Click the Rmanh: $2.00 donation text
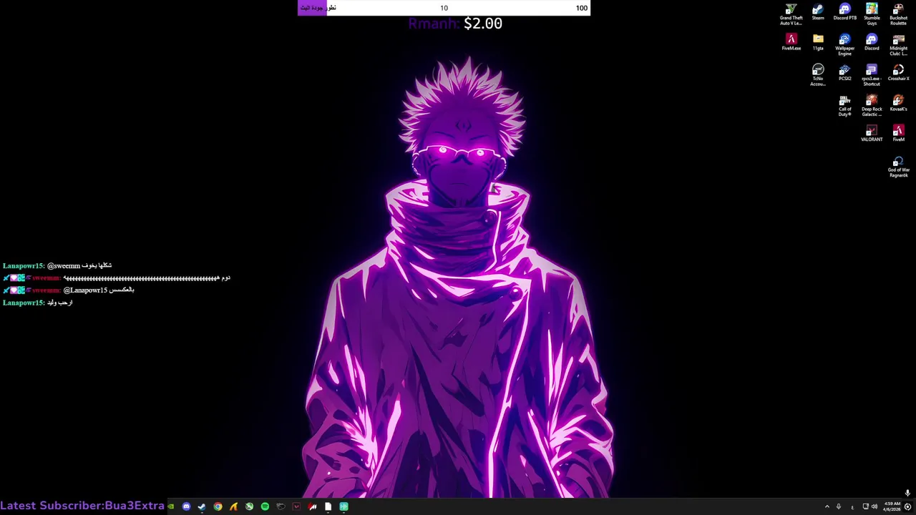This screenshot has width=916, height=515. (455, 24)
